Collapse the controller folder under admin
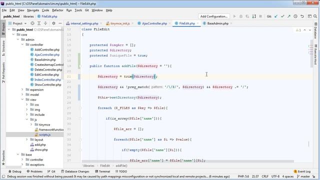The width and height of the screenshot is (320, 180). (x=22, y=44)
